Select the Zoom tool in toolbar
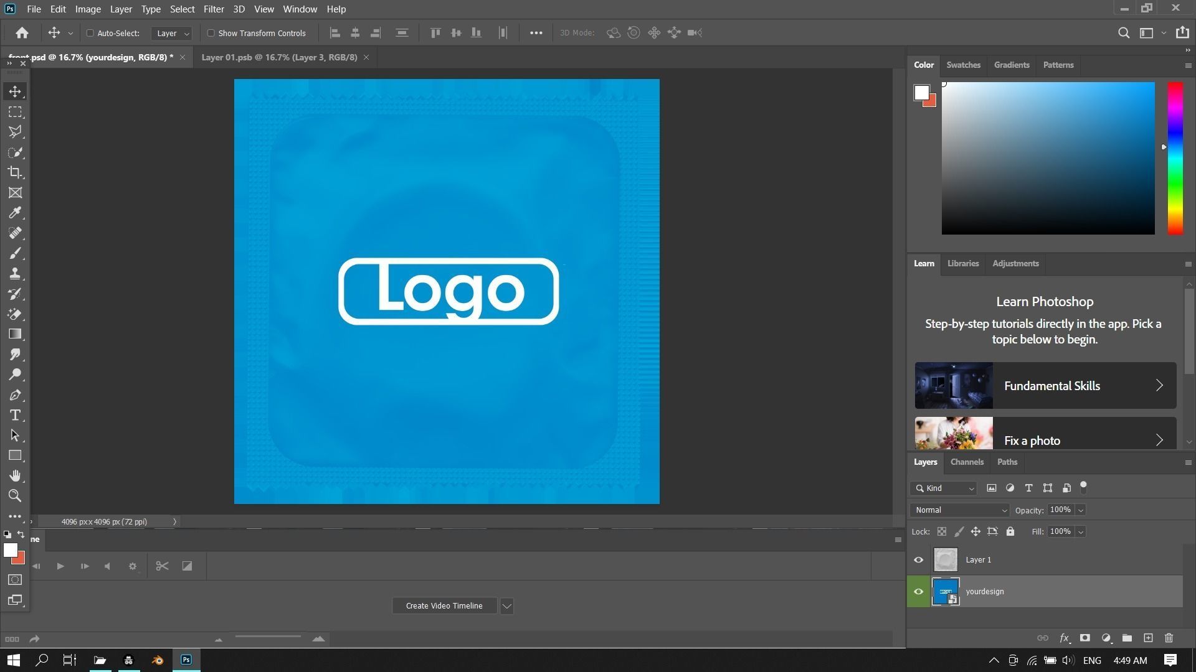The image size is (1196, 672). click(x=15, y=496)
